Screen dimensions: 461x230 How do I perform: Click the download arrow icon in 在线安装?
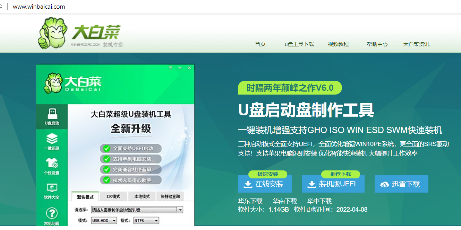(x=248, y=184)
